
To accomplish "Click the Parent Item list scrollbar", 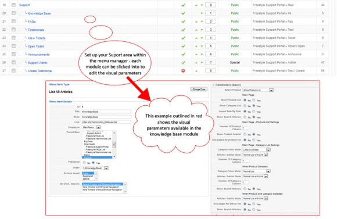I will tap(114, 145).
